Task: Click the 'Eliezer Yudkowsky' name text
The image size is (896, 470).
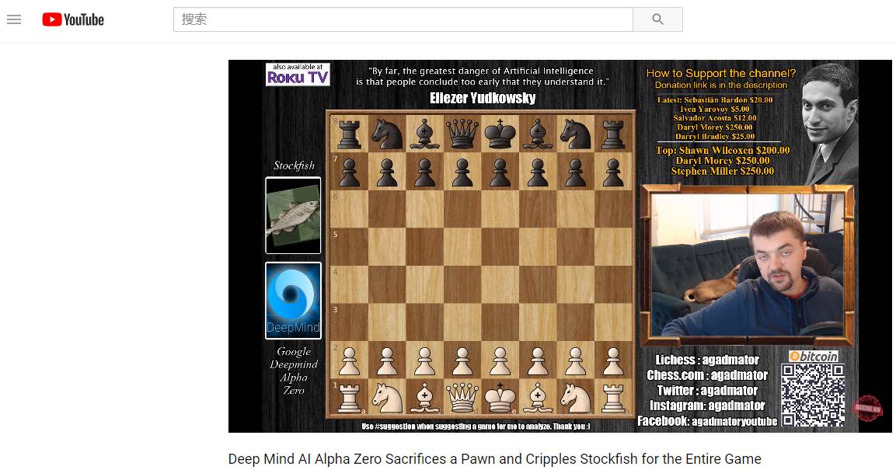Action: (x=483, y=98)
